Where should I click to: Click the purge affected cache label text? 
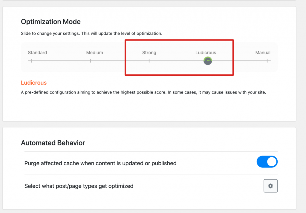(100, 163)
